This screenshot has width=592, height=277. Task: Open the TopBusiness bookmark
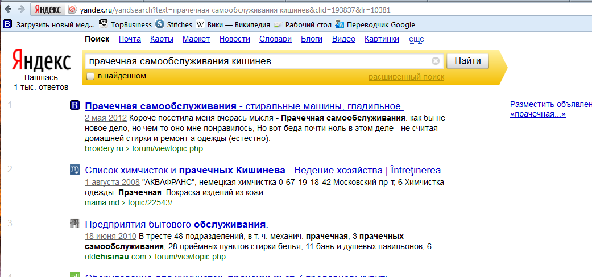tap(125, 25)
